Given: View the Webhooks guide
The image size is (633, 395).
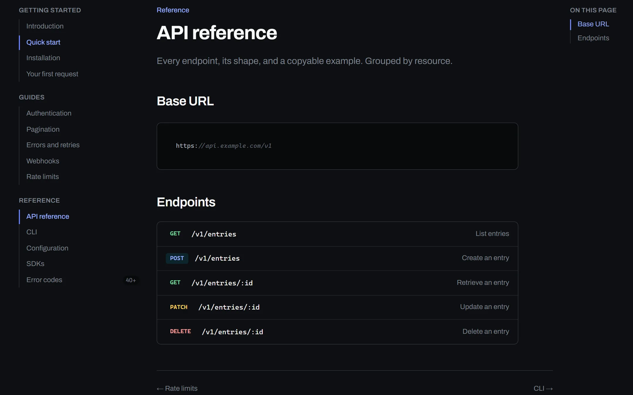Looking at the screenshot, I should click(43, 161).
